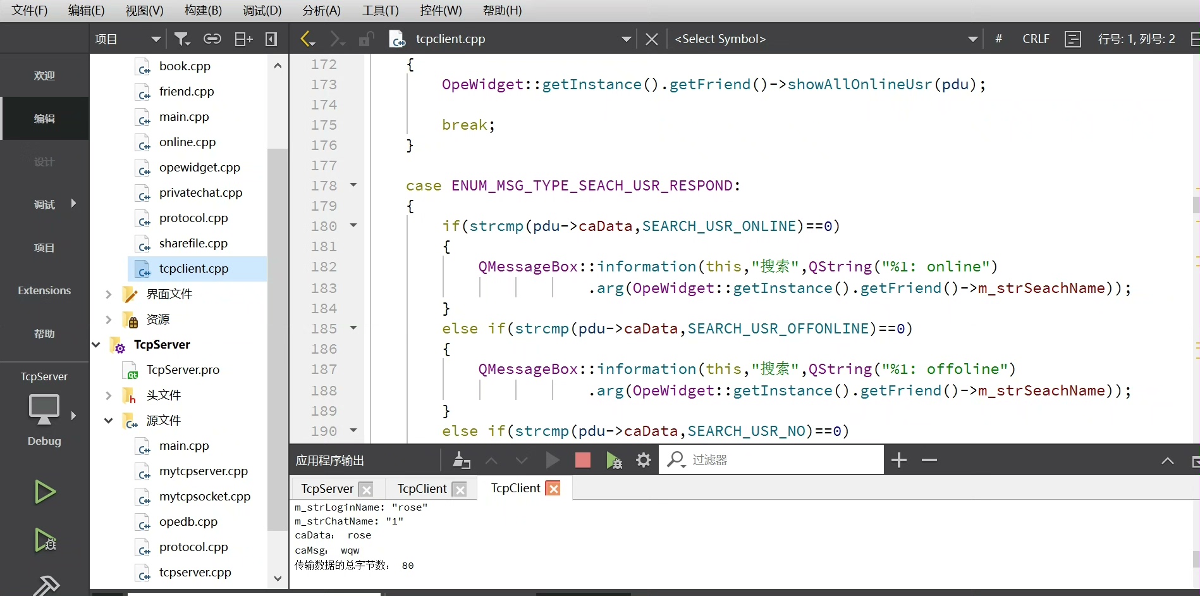The height and width of the screenshot is (596, 1200).
Task: Go back using the yellow arrow
Action: tap(307, 39)
